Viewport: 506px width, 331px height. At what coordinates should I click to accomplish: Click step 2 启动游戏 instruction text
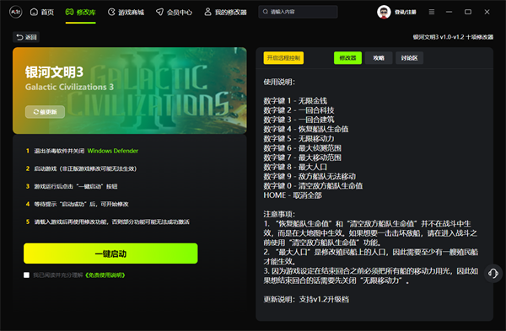[85, 168]
